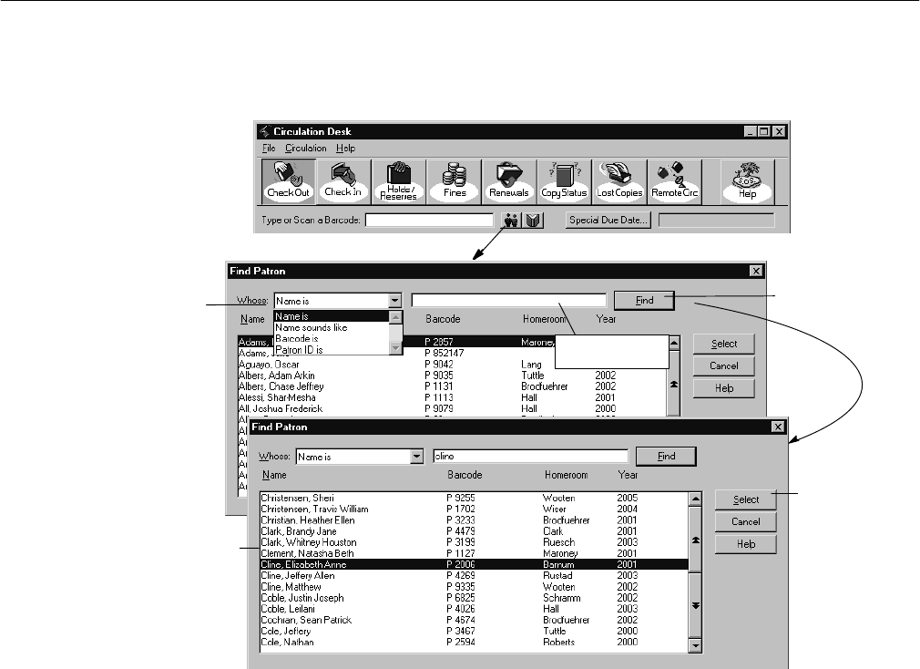The height and width of the screenshot is (669, 920).
Task: Open the Renewals function
Action: click(508, 181)
